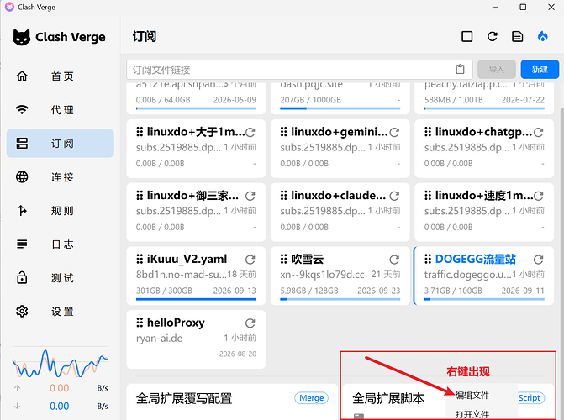
Task: Open the 测试 test page
Action: [60, 277]
